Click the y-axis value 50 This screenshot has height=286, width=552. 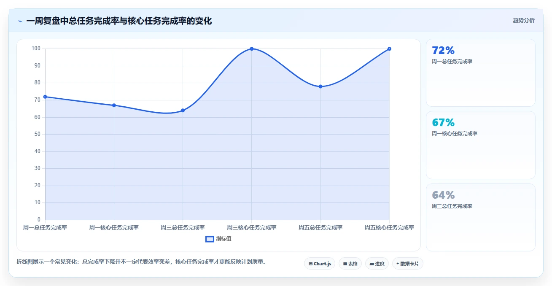pyautogui.click(x=38, y=134)
